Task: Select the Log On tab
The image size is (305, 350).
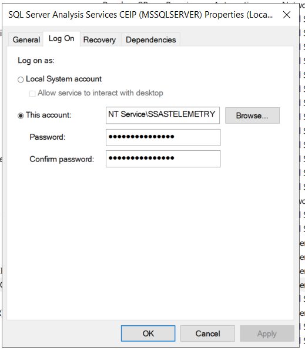Action: click(x=62, y=39)
